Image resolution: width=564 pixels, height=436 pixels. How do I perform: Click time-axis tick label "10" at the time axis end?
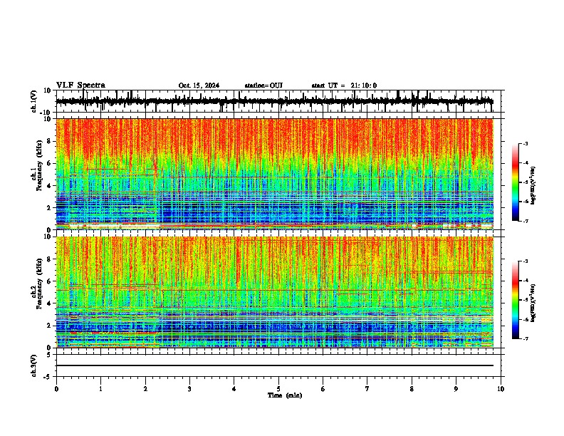click(501, 389)
